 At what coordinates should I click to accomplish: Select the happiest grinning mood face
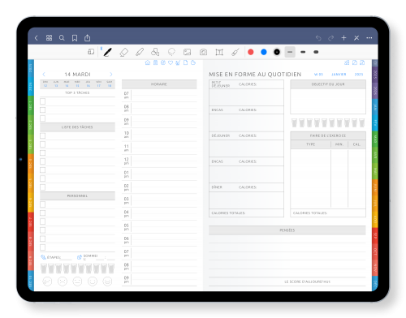click(107, 281)
